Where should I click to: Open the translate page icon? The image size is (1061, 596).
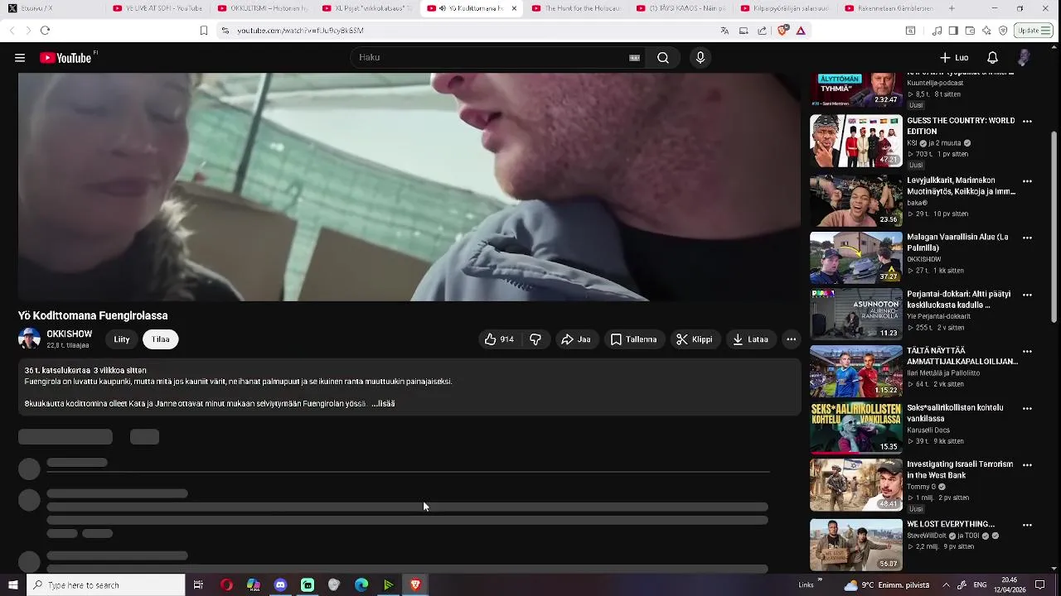point(724,31)
